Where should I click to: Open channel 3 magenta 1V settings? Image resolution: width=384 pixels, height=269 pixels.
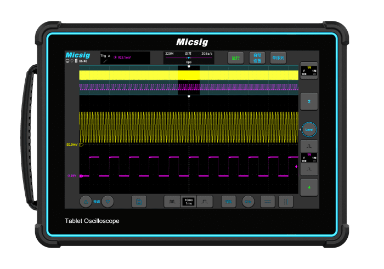[x=309, y=158]
